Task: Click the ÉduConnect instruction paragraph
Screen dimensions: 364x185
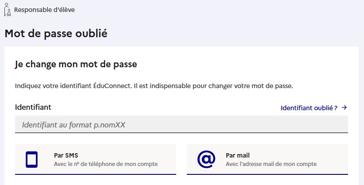Action: [x=154, y=86]
